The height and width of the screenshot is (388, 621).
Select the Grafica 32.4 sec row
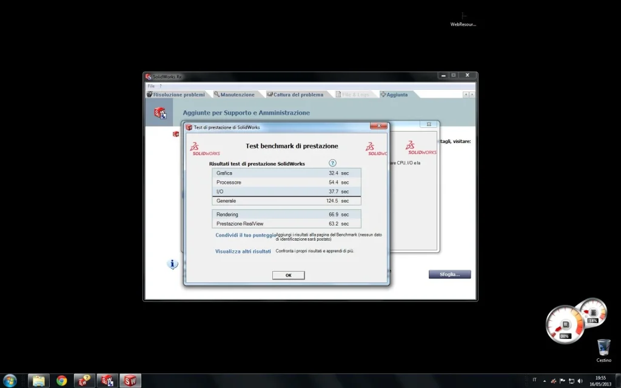pos(286,173)
